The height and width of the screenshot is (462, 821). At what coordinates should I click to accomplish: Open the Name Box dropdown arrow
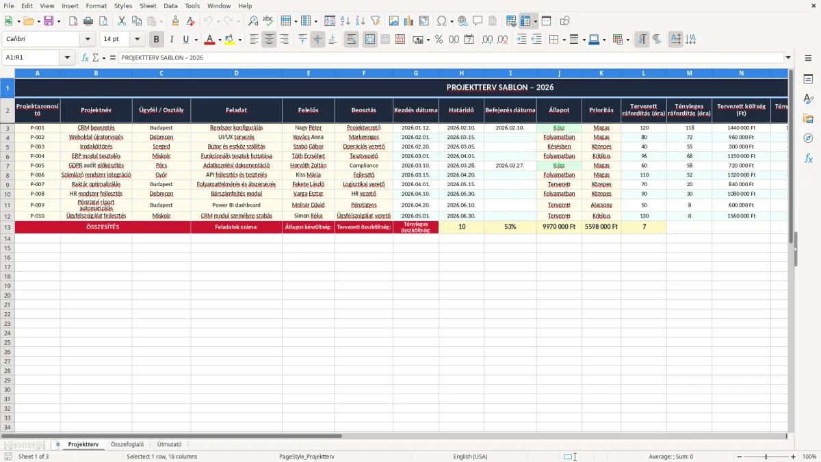point(67,57)
